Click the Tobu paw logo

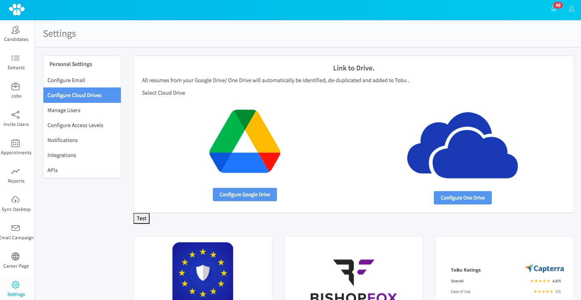pyautogui.click(x=17, y=10)
